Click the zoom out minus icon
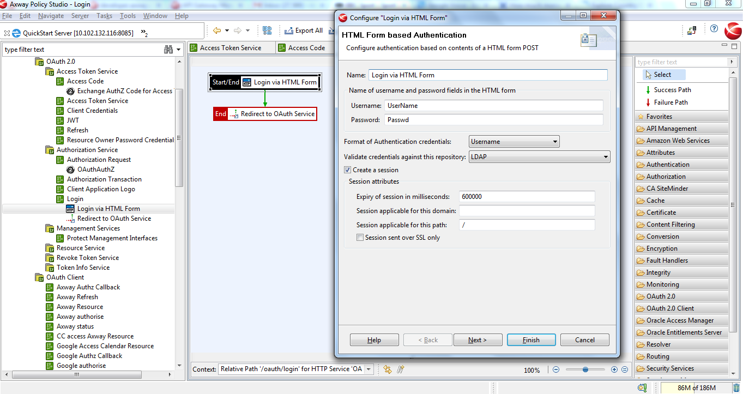This screenshot has height=394, width=743. (x=556, y=369)
